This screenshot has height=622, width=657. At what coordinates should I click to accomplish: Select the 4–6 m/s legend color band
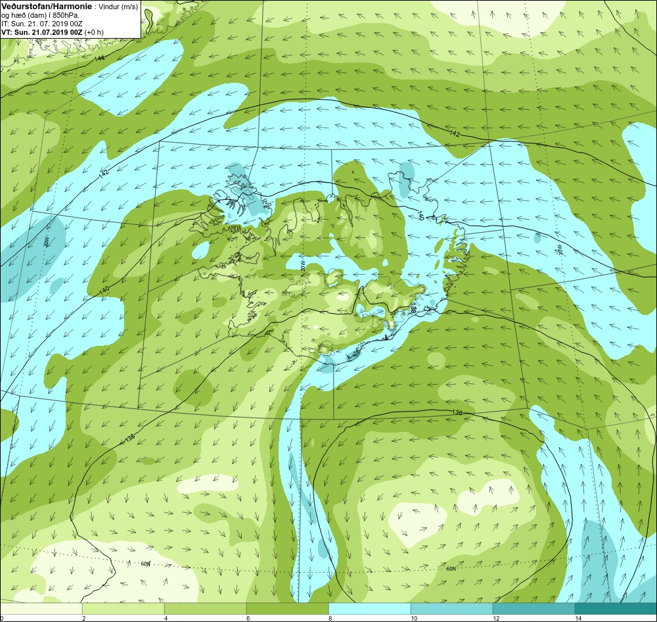(205, 609)
